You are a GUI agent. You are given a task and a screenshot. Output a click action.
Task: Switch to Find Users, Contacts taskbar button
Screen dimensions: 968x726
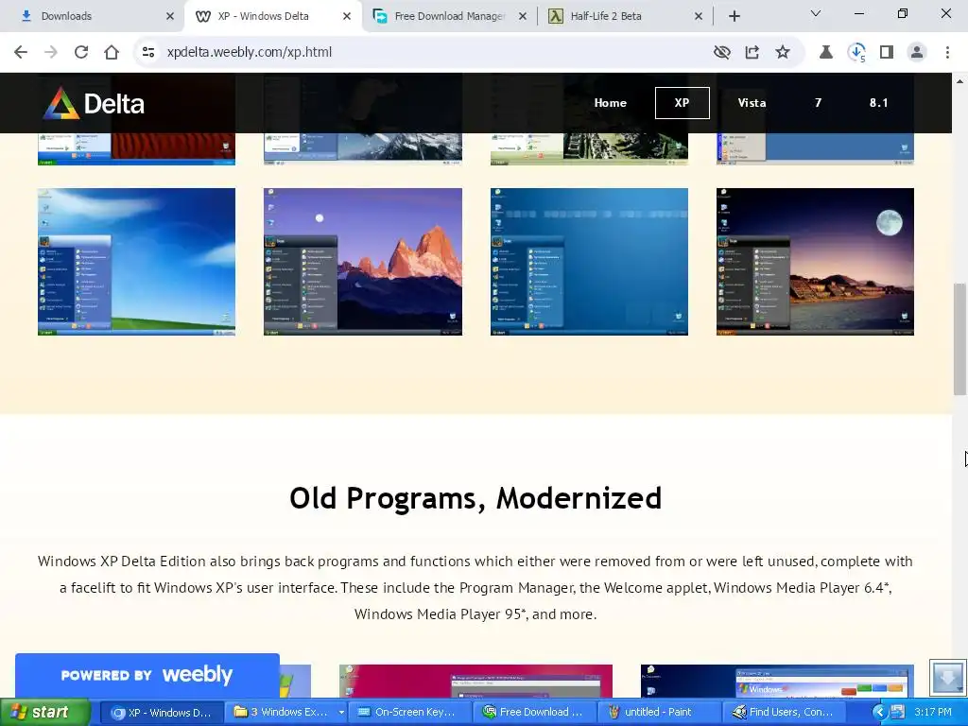click(x=782, y=713)
